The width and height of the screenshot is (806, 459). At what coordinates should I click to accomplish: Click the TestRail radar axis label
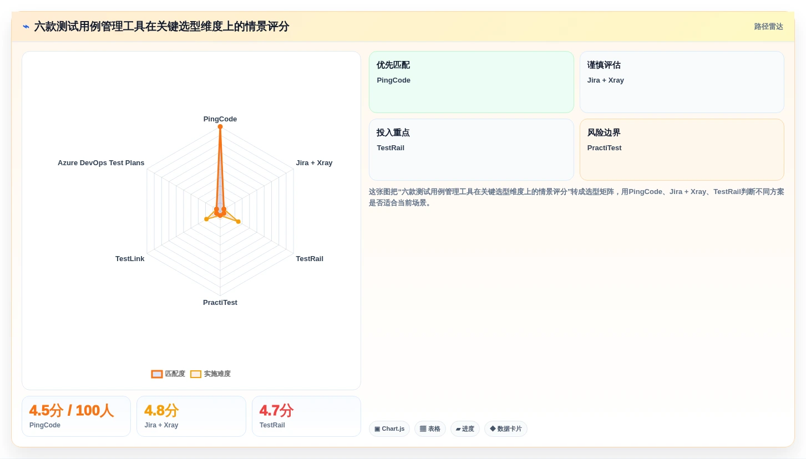310,259
